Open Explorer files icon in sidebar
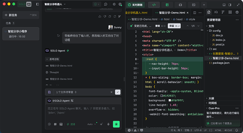 [209, 12]
